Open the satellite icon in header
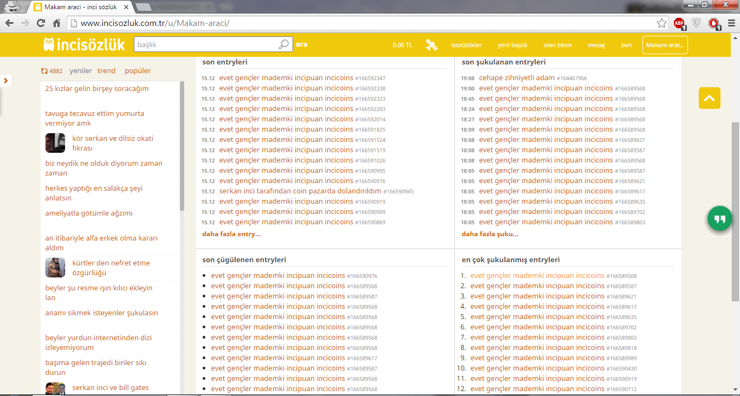This screenshot has height=396, width=740. coord(431,45)
